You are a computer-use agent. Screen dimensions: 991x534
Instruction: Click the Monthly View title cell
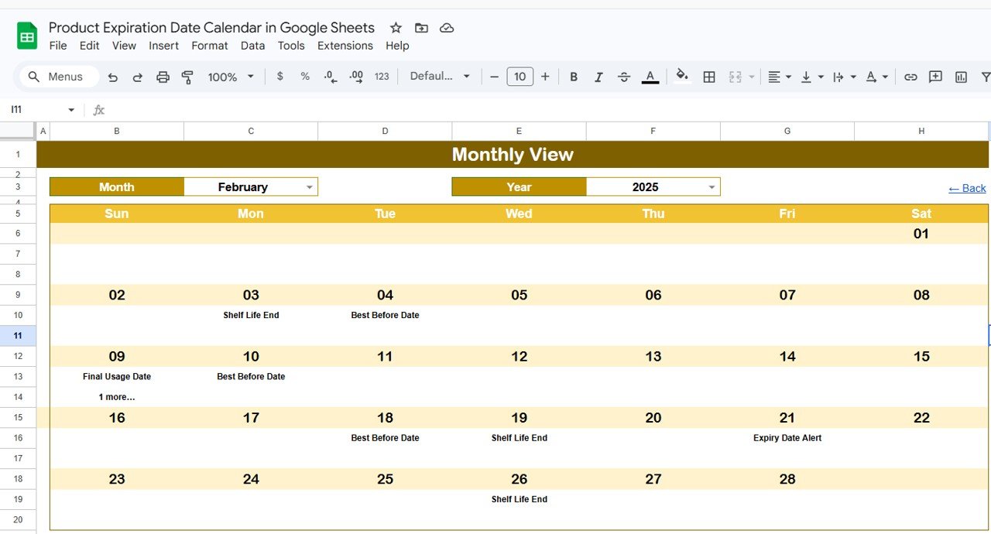(x=513, y=154)
